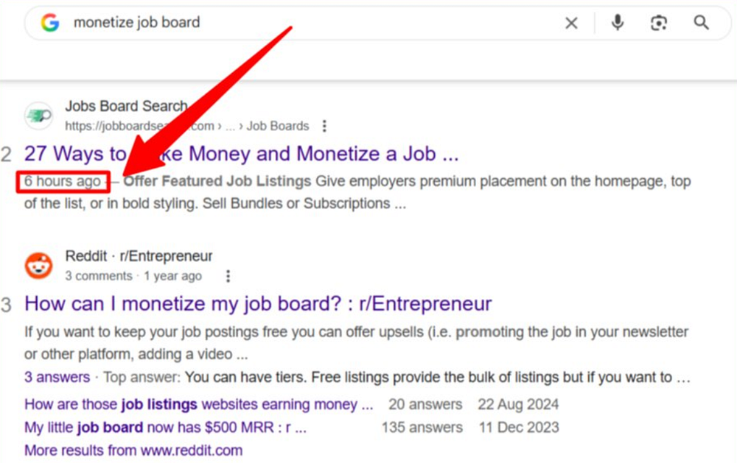Click the Reddit logo favicon

38,265
